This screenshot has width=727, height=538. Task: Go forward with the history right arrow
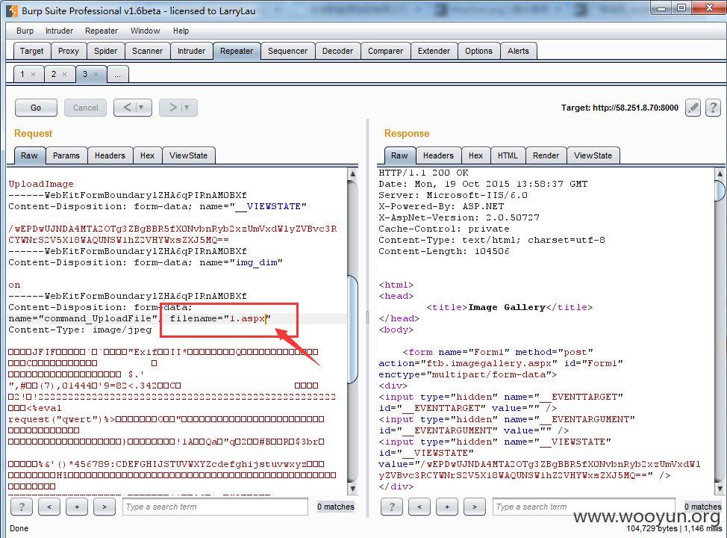[172, 108]
